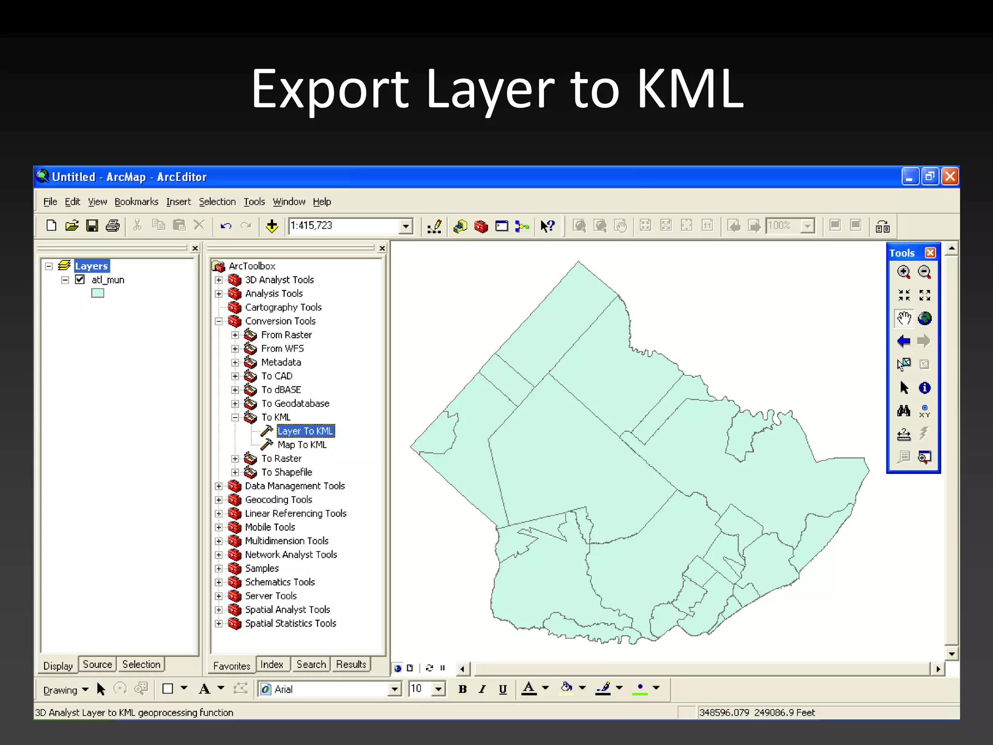The height and width of the screenshot is (745, 993).
Task: Select the Pan hand tool
Action: pos(904,318)
